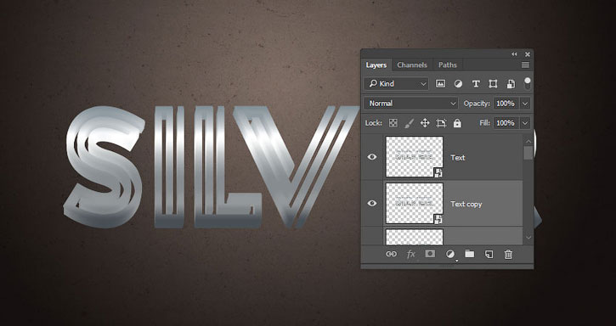Image resolution: width=616 pixels, height=326 pixels.
Task: Select the Text layer thumbnail
Action: pyautogui.click(x=415, y=157)
